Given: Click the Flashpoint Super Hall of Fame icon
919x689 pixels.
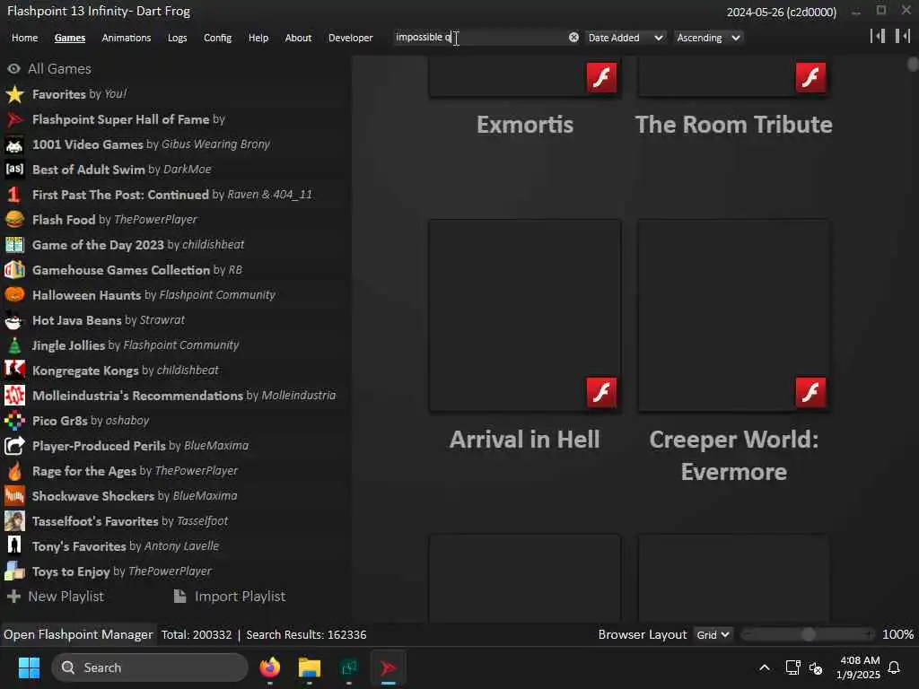Looking at the screenshot, I should click(x=14, y=119).
